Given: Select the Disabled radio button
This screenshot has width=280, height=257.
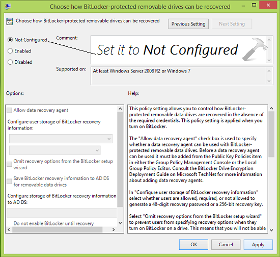Looking at the screenshot, I should click(10, 62).
